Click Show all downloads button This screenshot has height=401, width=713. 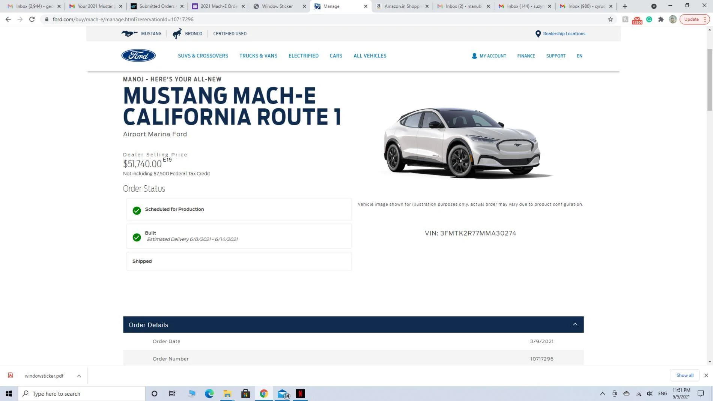(684, 375)
